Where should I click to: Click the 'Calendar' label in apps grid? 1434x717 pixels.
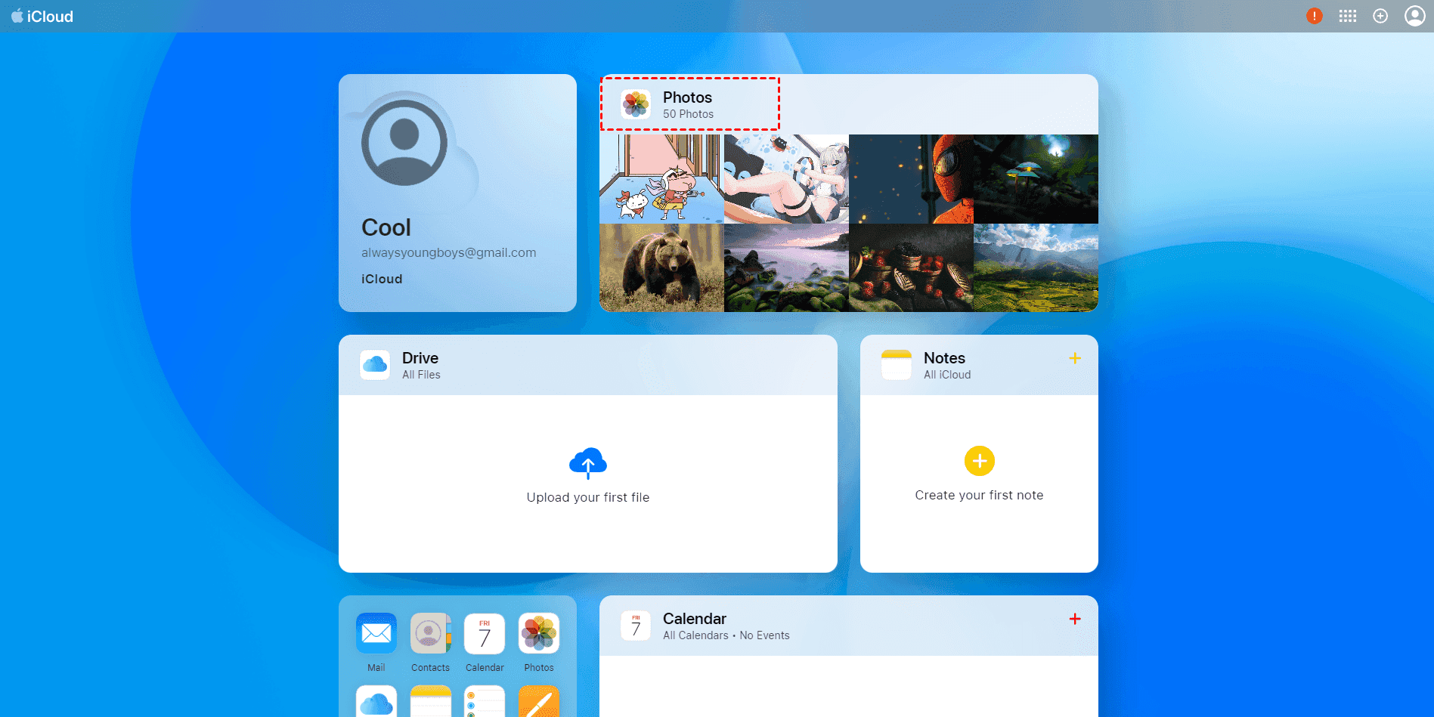[x=485, y=668]
